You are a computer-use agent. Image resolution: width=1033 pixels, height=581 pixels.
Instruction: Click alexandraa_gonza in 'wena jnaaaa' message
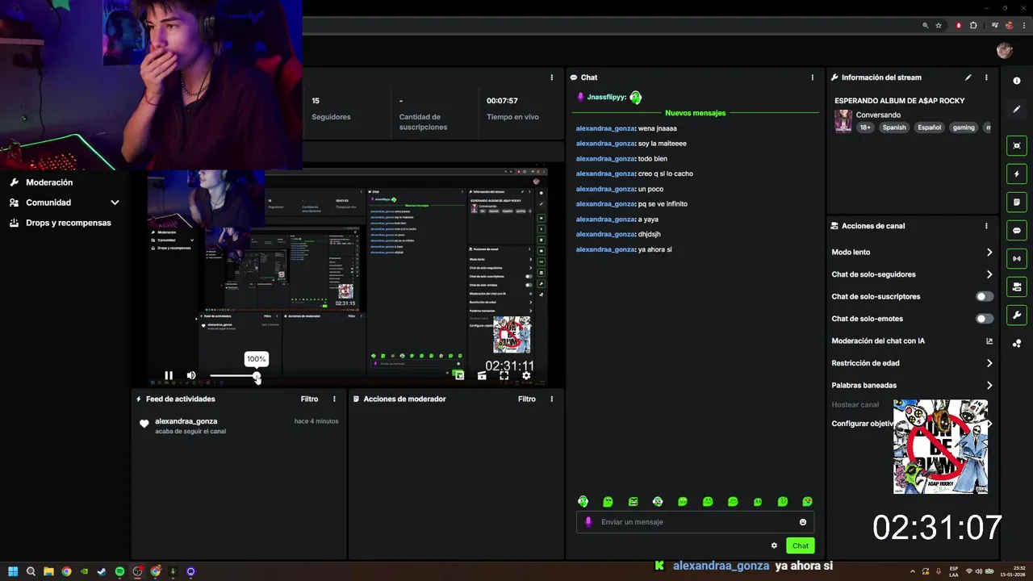(605, 128)
